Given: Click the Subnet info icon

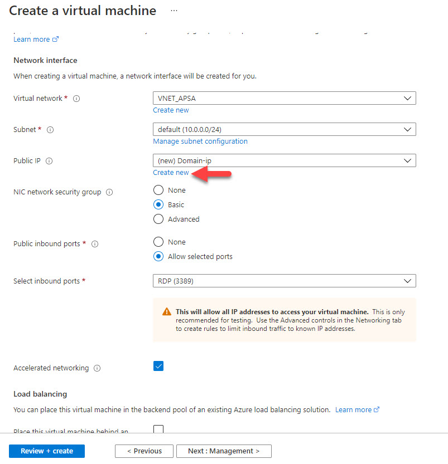Looking at the screenshot, I should tap(51, 129).
